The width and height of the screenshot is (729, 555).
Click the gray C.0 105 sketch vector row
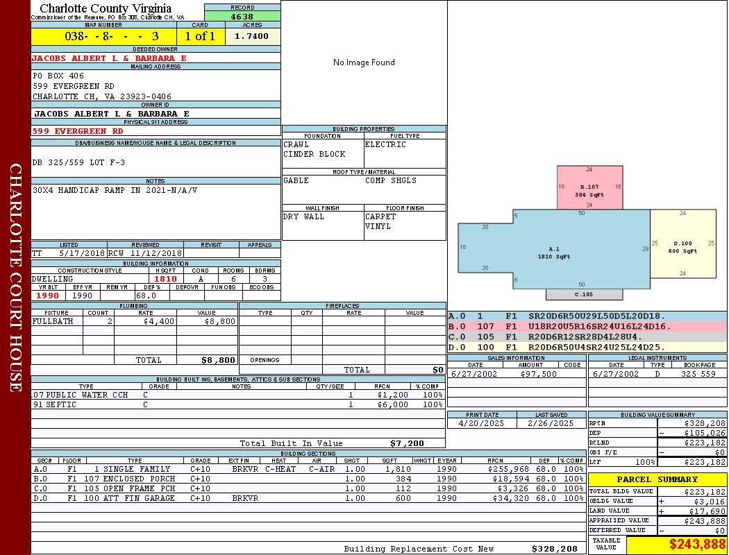587,336
